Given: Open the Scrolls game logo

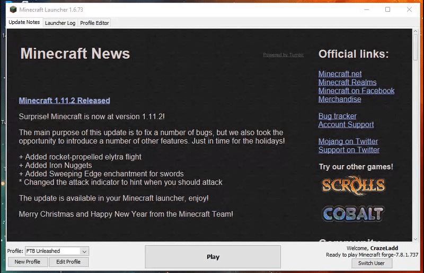Looking at the screenshot, I should pyautogui.click(x=353, y=185).
